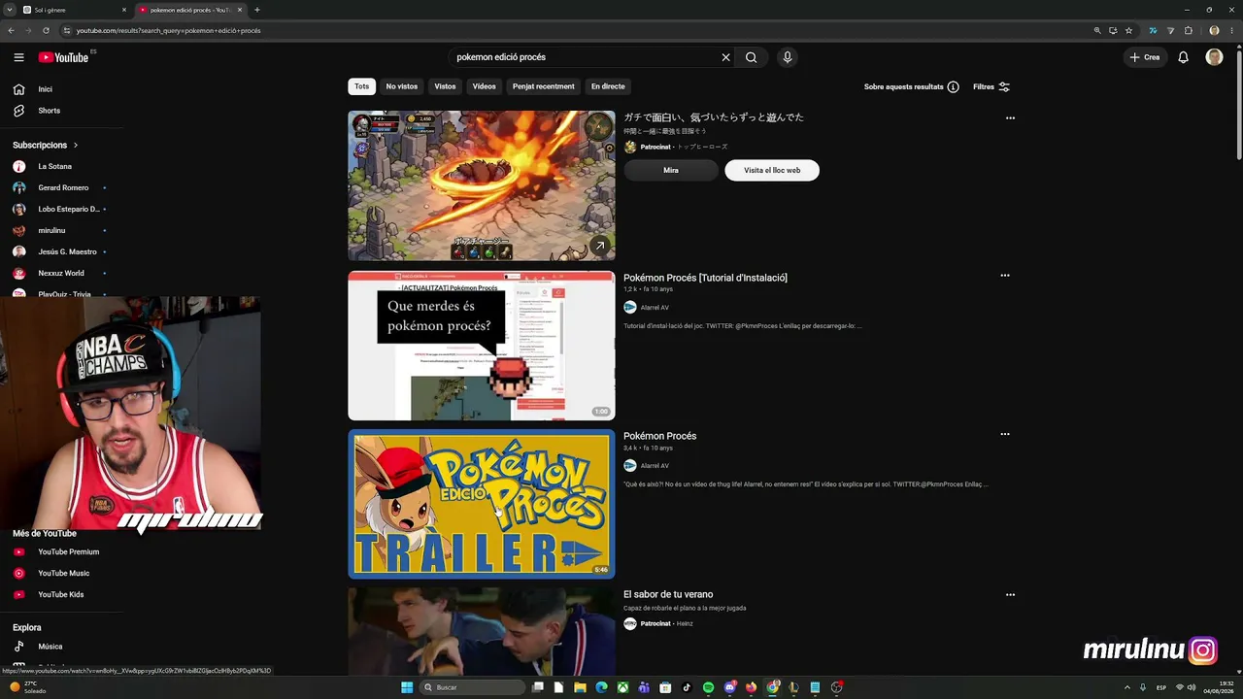Viewport: 1243px width, 699px height.
Task: Launch Spotify from the taskbar
Action: coord(708,687)
